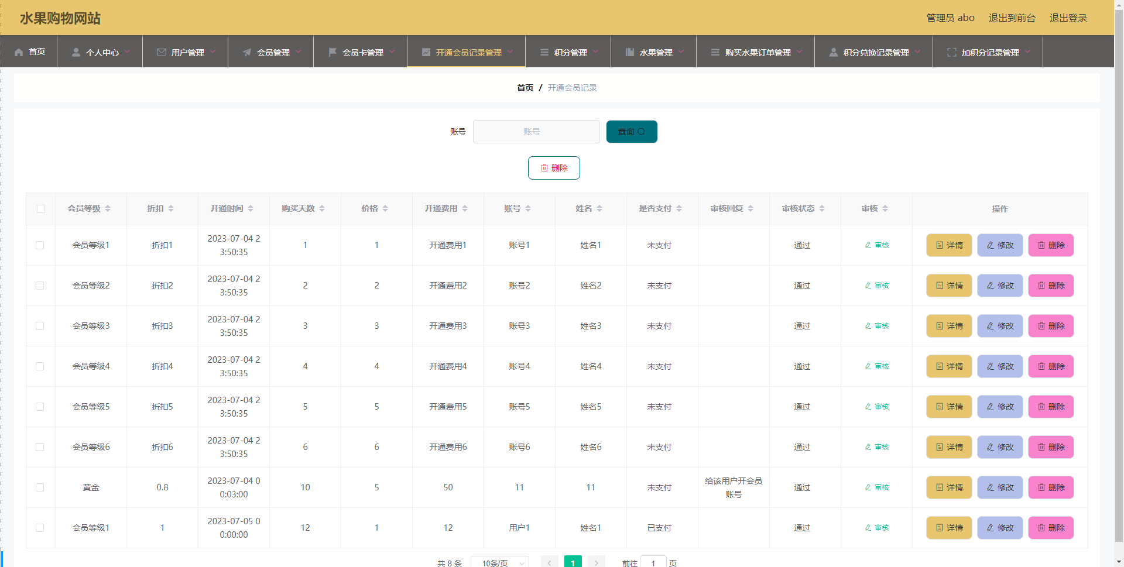Click the 首页 breadcrumb link
1124x567 pixels.
click(x=525, y=88)
